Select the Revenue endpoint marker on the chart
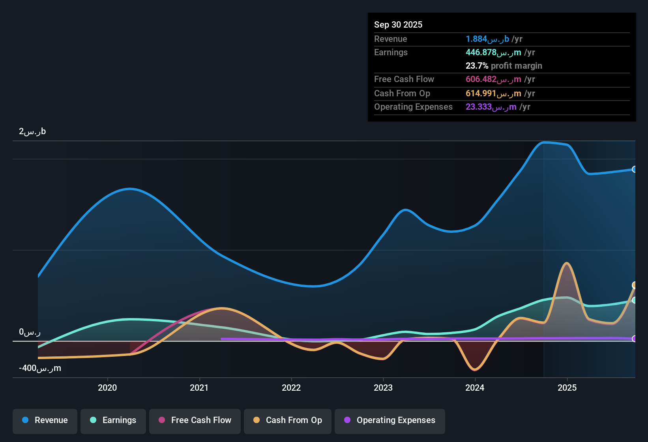Image resolution: width=648 pixels, height=442 pixels. click(x=634, y=170)
